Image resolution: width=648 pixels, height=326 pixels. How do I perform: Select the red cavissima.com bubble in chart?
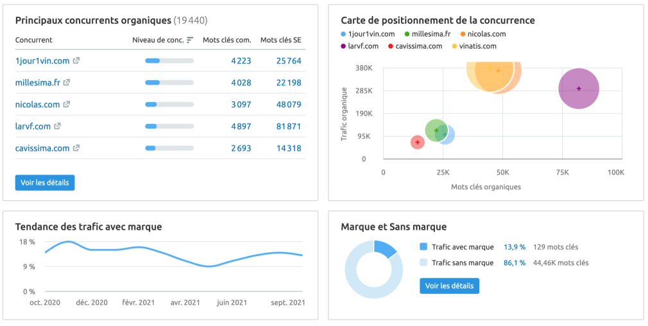point(418,142)
